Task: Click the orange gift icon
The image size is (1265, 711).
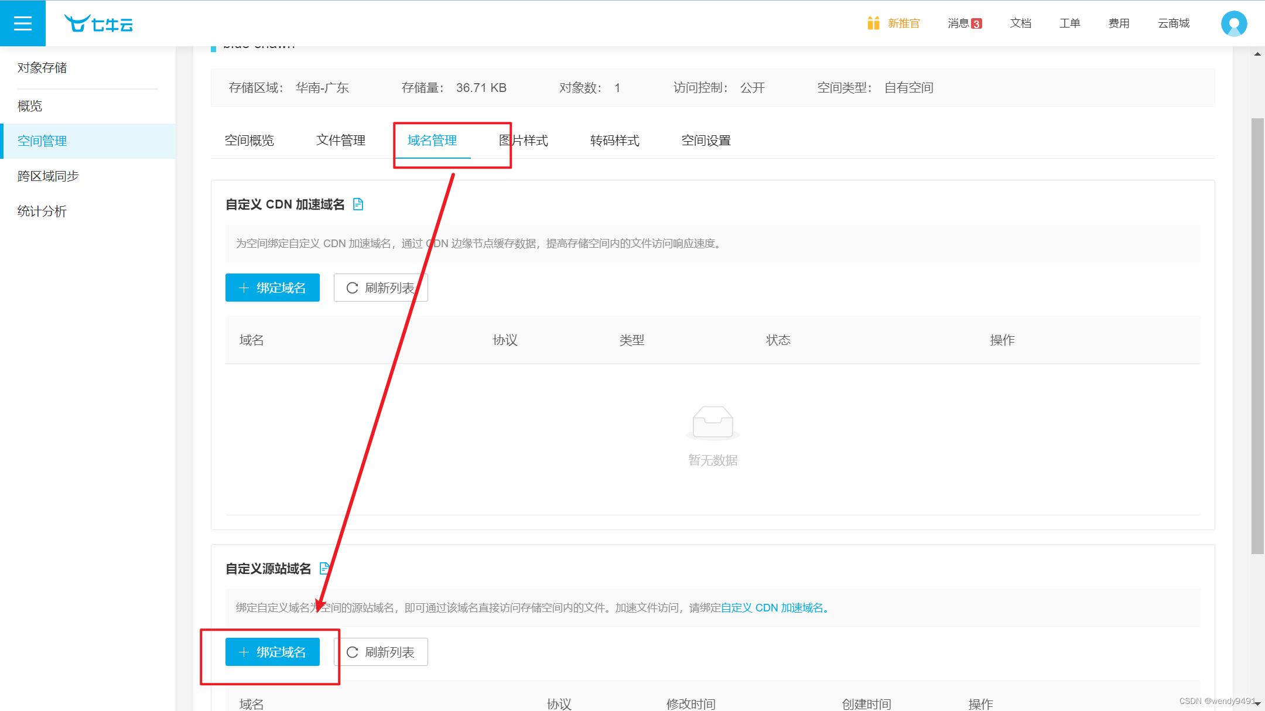Action: click(x=873, y=23)
